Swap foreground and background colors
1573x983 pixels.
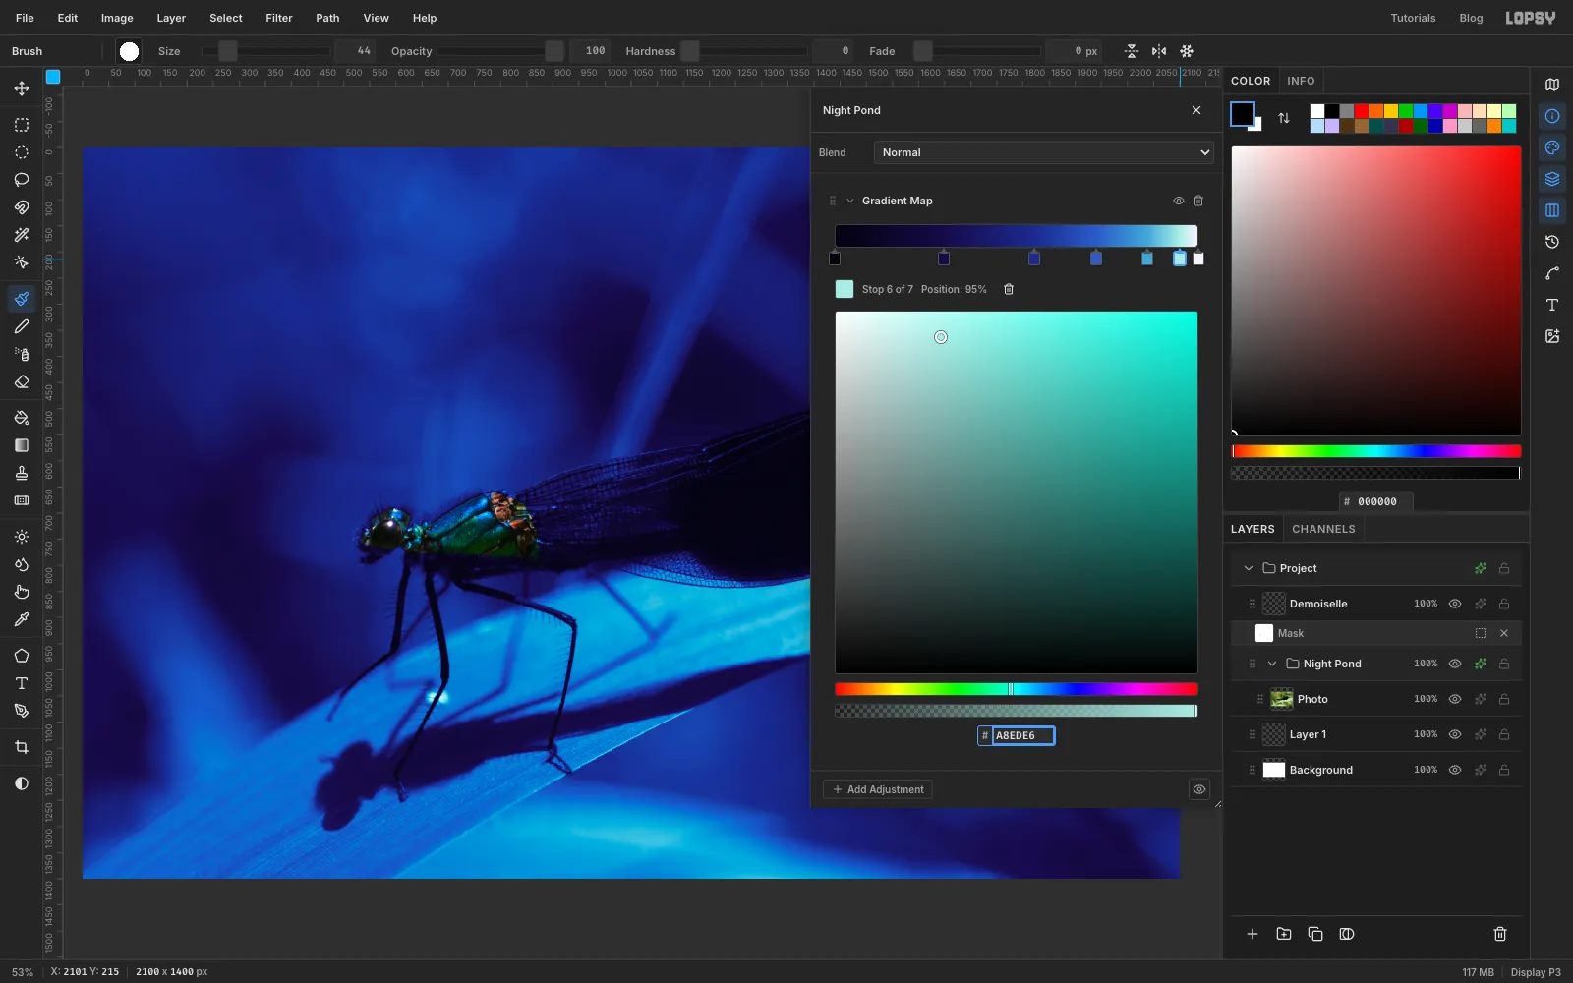pyautogui.click(x=1284, y=118)
